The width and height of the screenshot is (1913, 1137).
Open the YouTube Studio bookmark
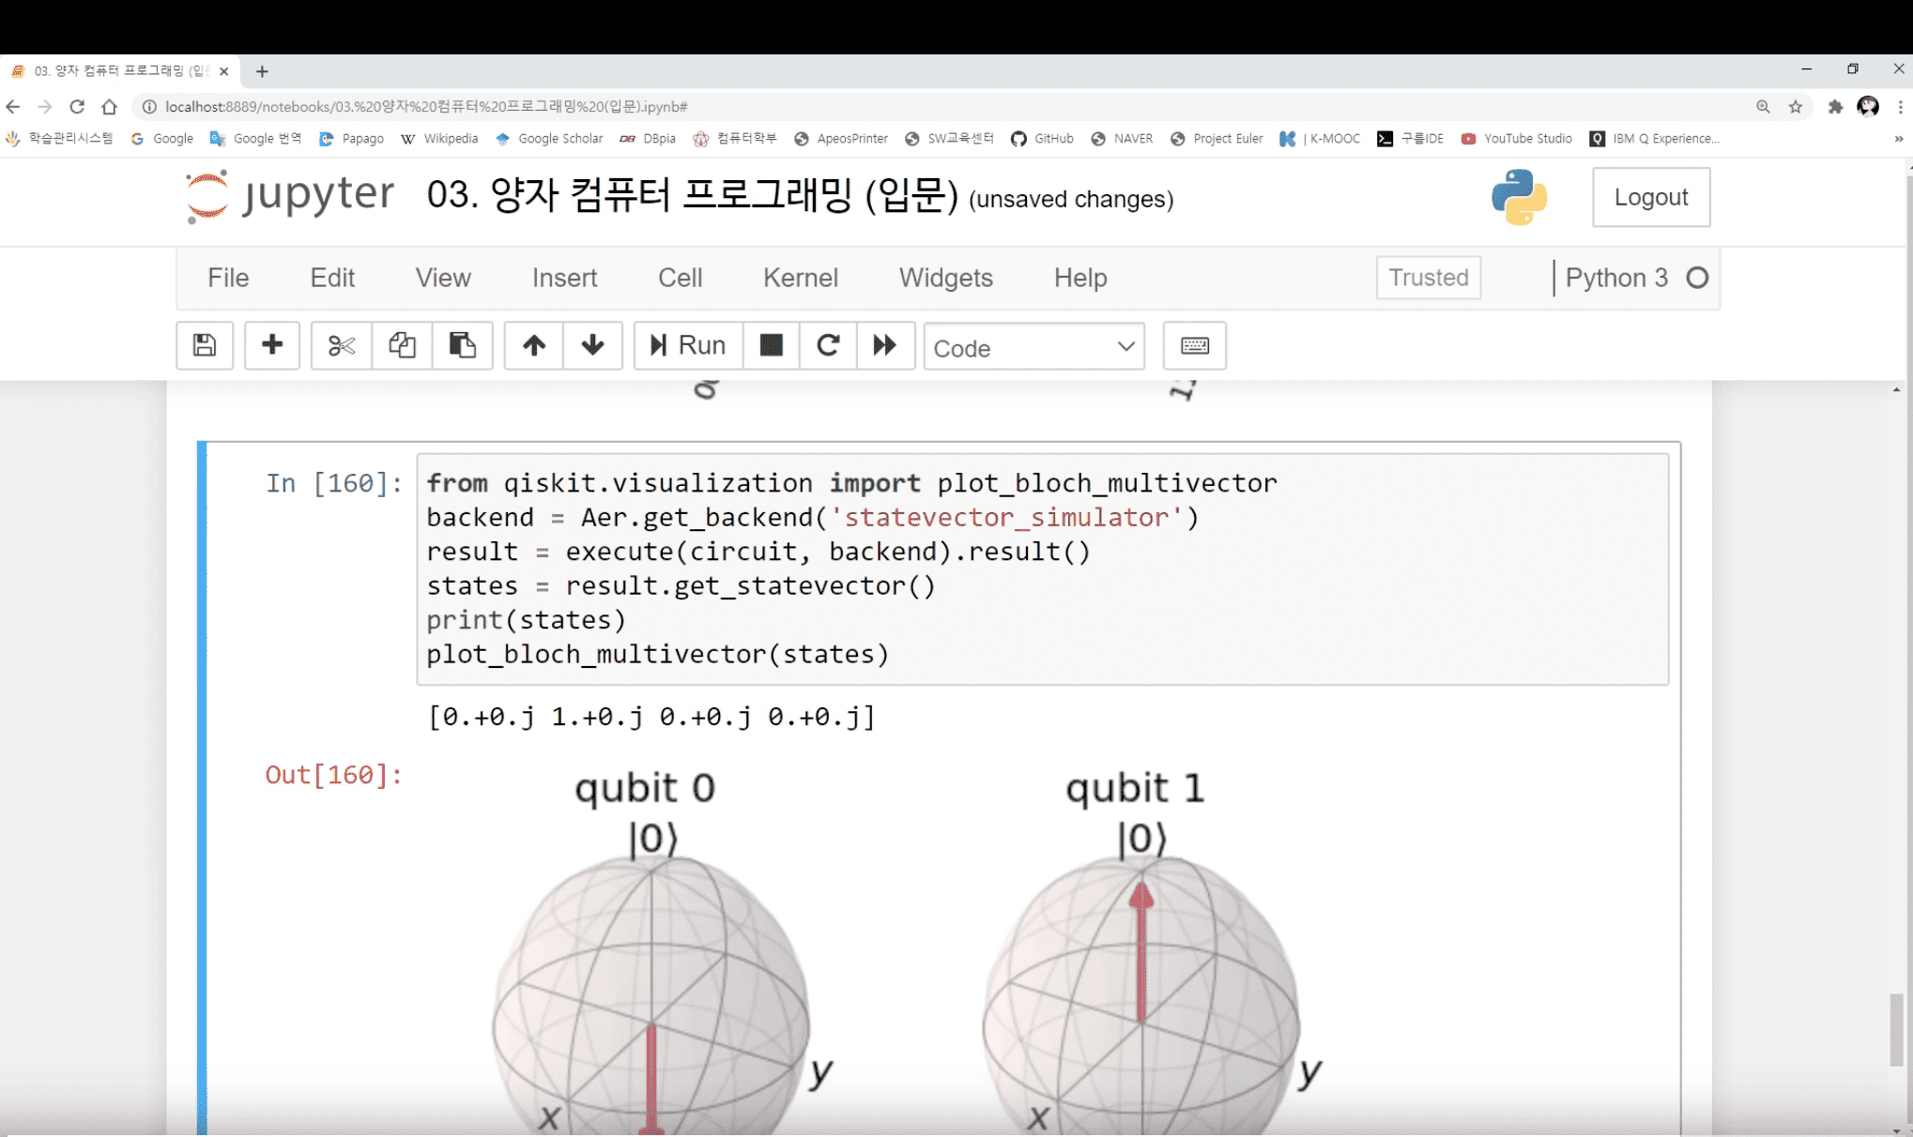[x=1517, y=139]
